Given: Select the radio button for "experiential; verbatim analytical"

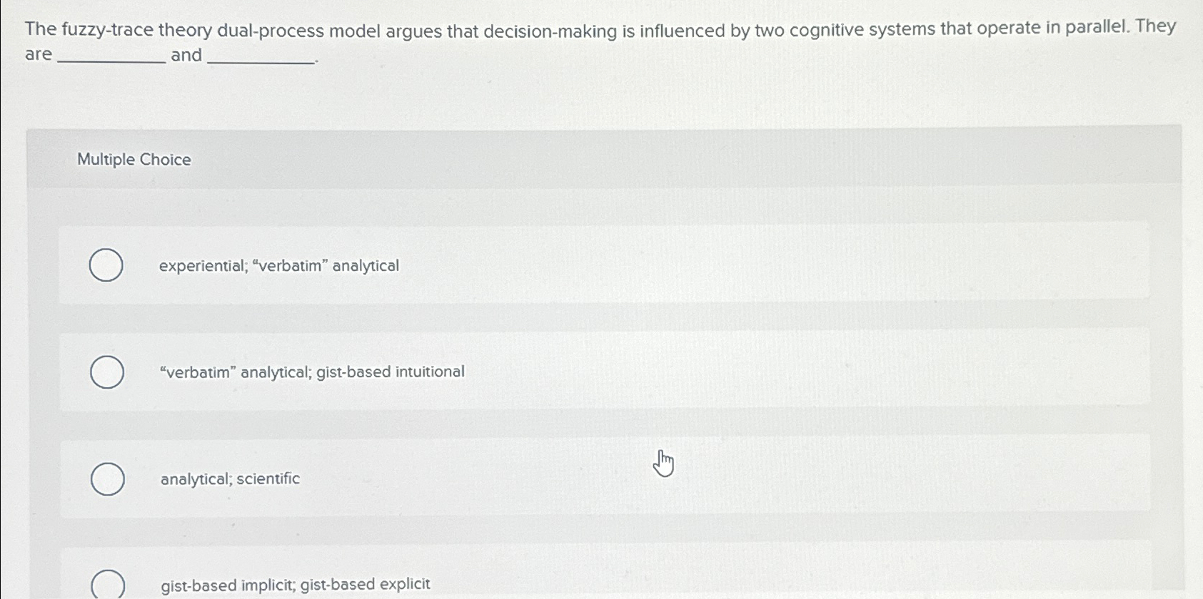Looking at the screenshot, I should (106, 266).
